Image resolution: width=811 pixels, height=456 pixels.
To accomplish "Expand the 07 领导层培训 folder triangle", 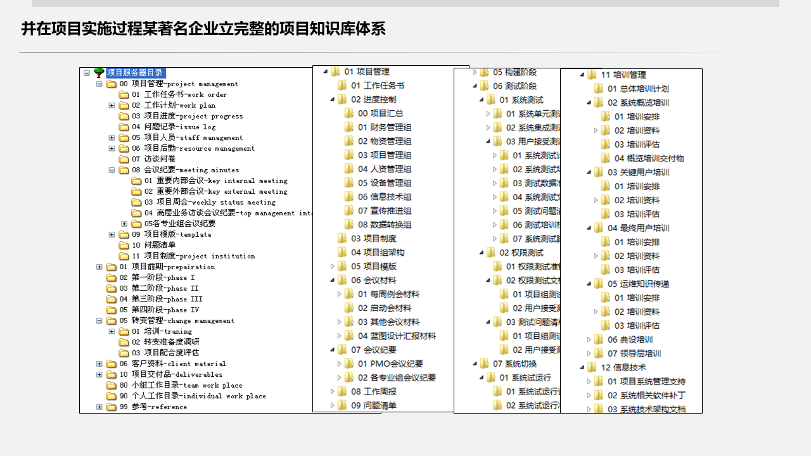I will [x=589, y=353].
